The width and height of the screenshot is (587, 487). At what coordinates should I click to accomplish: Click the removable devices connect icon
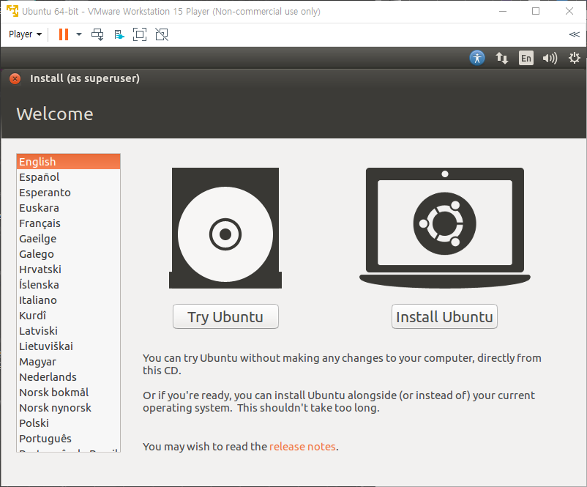[x=119, y=35]
